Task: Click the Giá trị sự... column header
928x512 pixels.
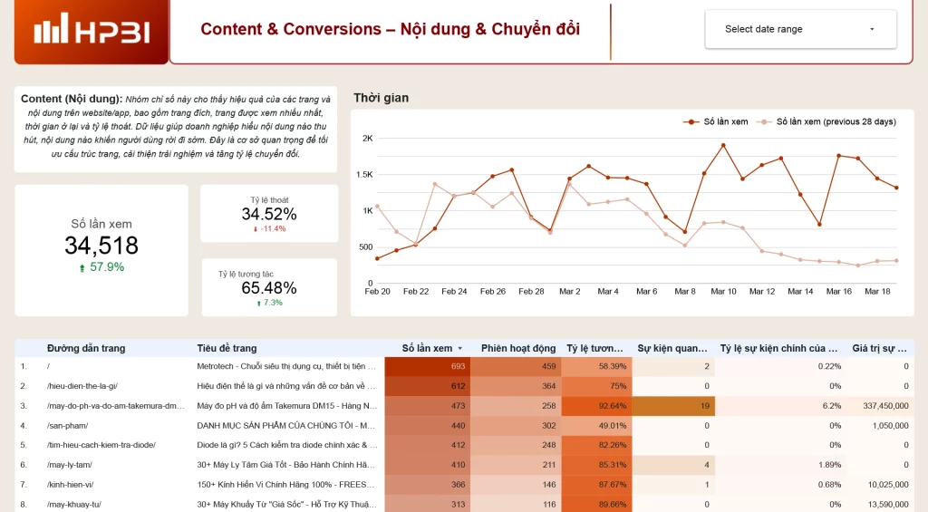Action: [x=879, y=348]
